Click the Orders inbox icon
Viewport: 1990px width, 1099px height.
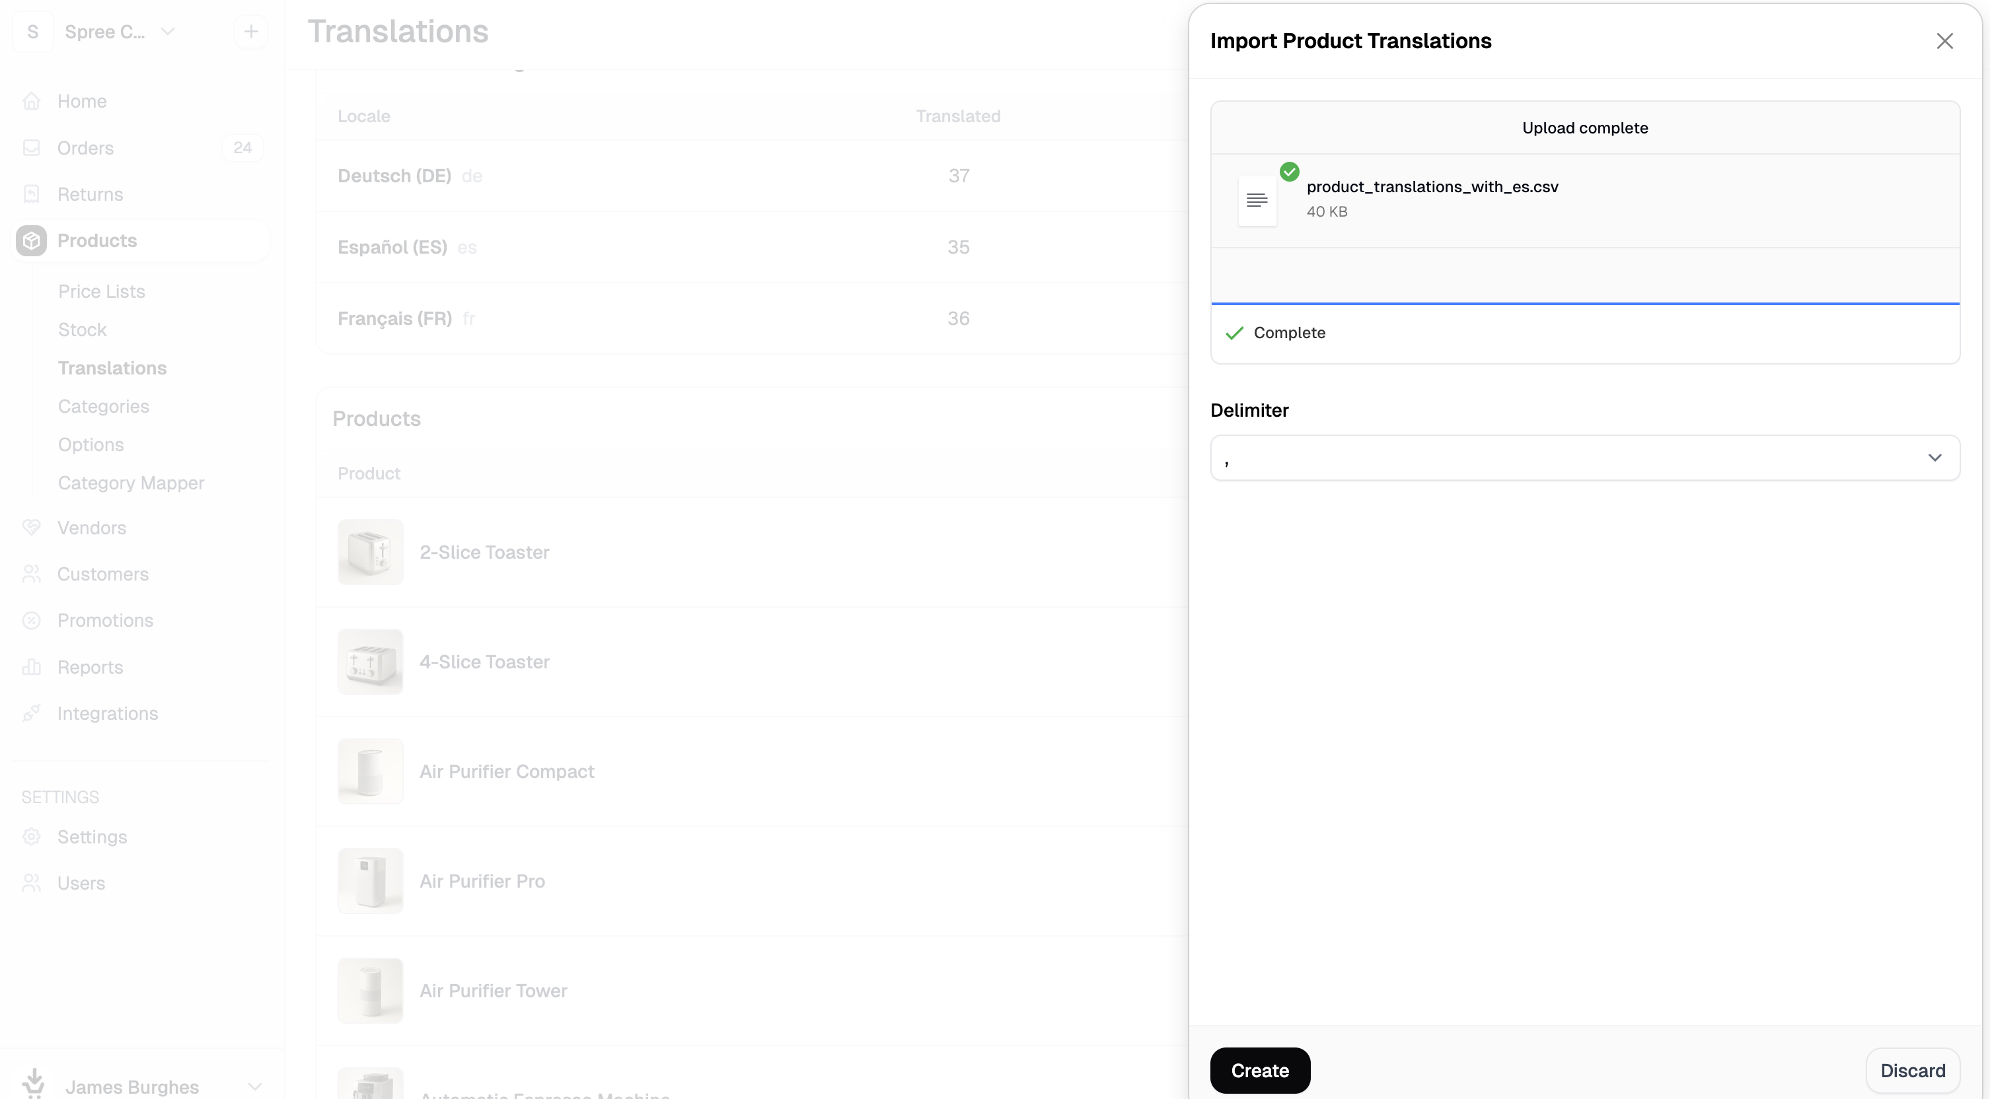click(32, 147)
